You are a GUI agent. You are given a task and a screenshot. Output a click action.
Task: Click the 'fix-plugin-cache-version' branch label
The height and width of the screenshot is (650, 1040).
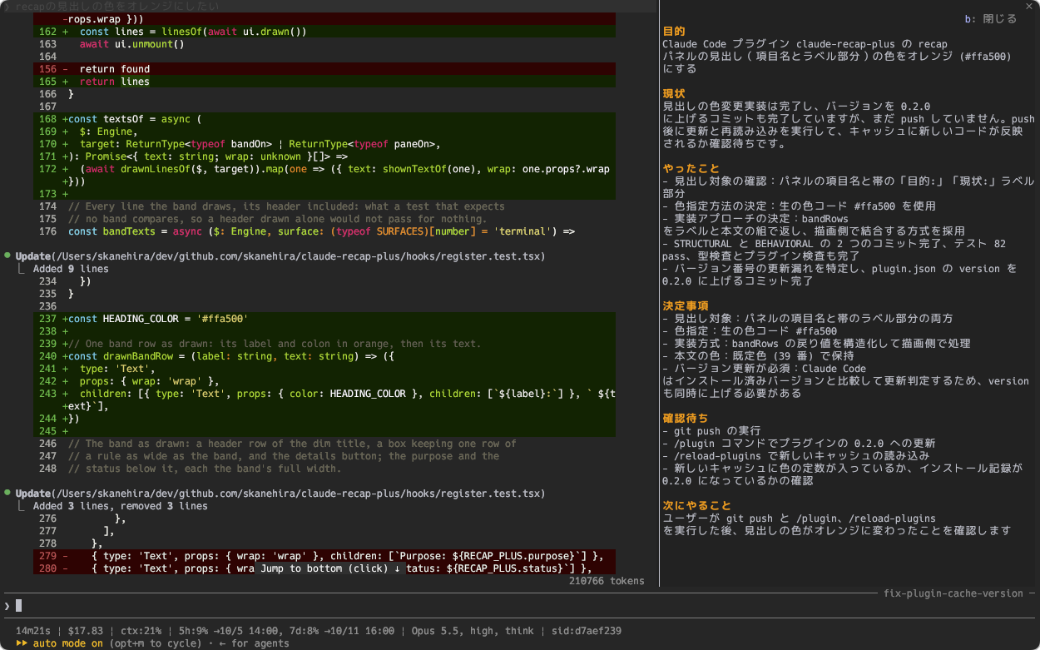click(x=953, y=593)
